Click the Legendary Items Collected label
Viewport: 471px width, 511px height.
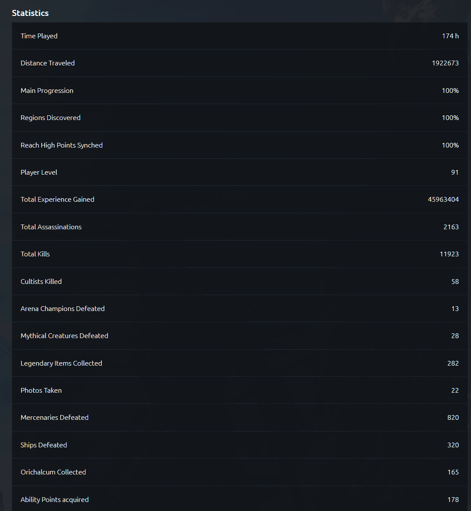pyautogui.click(x=61, y=363)
